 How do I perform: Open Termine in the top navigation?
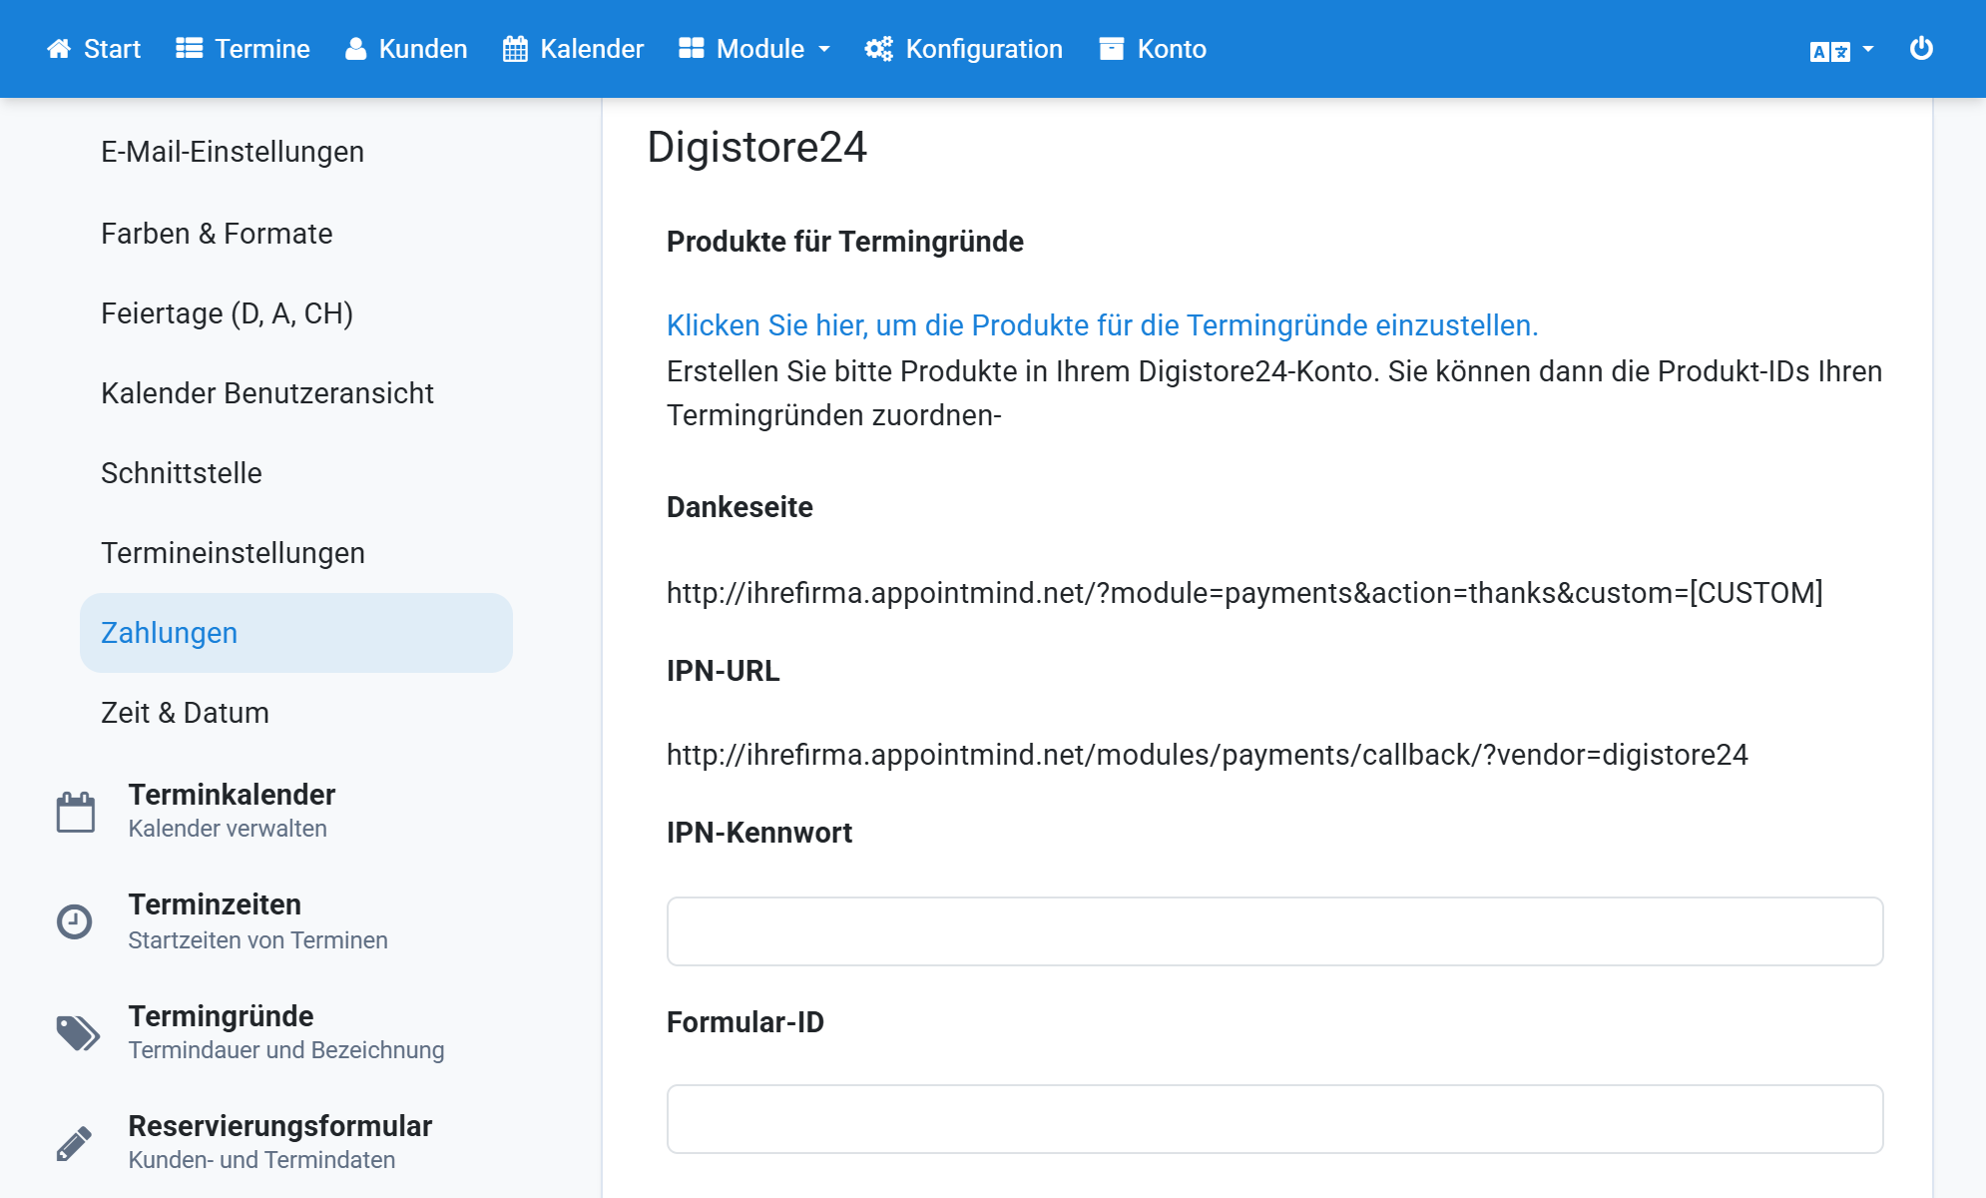coord(262,49)
